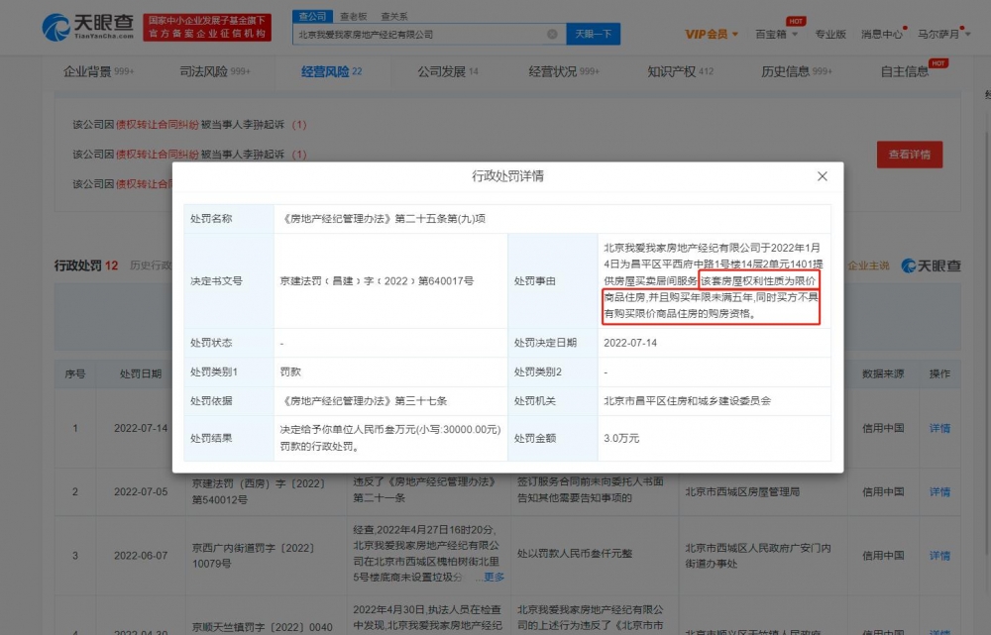Open the 公司发展 section tab
This screenshot has height=635, width=991.
[x=448, y=72]
